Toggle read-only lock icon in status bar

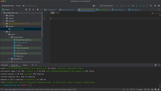coord(152,89)
